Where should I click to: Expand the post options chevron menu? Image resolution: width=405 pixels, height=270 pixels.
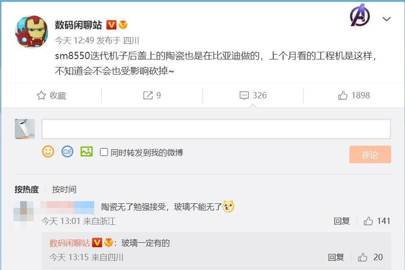click(386, 19)
